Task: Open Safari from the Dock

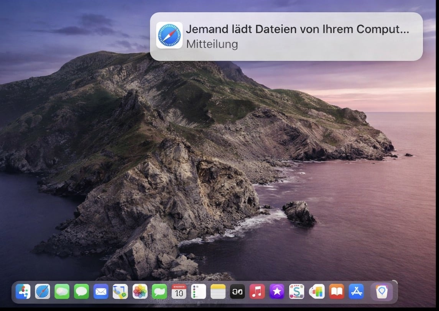Action: [42, 292]
